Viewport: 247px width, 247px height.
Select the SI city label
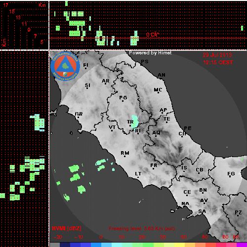click(87, 85)
